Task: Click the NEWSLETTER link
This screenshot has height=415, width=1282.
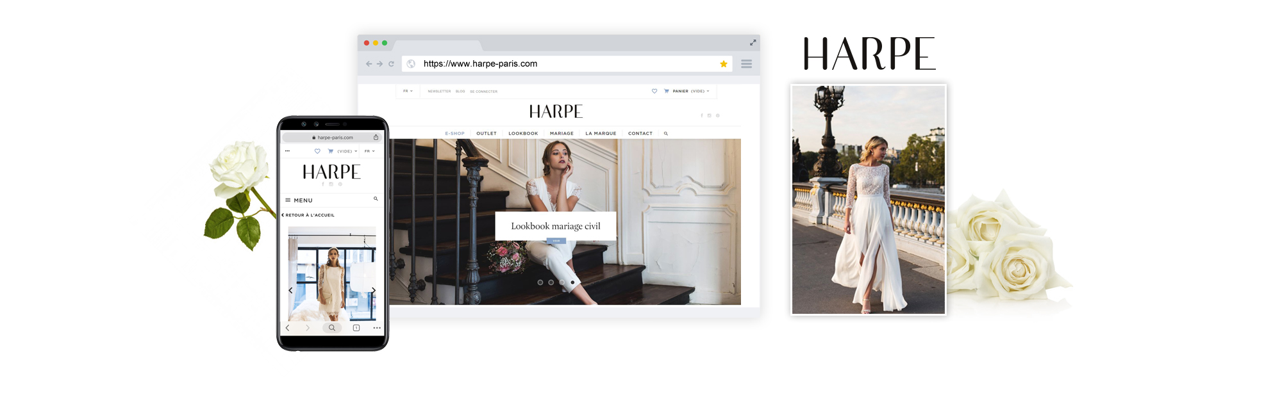Action: (439, 92)
